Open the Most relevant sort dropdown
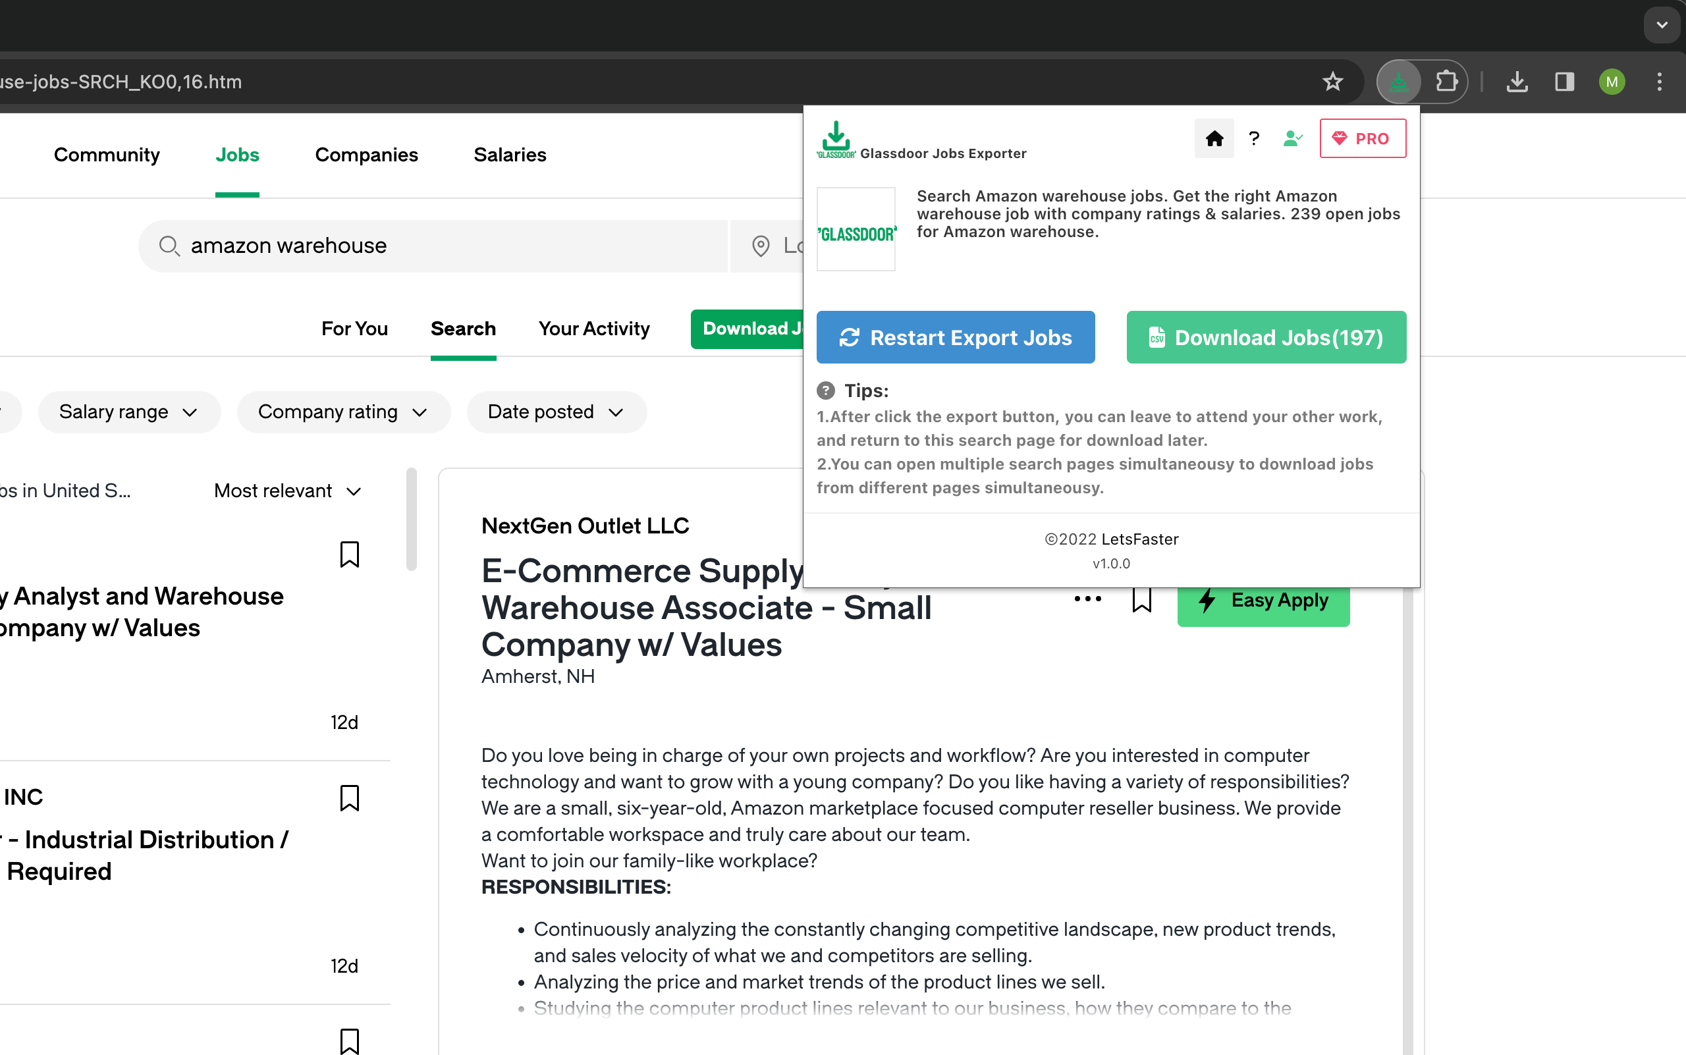Screen dimensions: 1686x1055 pyautogui.click(x=288, y=491)
